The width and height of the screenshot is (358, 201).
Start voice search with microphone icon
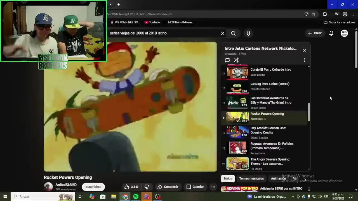248,33
